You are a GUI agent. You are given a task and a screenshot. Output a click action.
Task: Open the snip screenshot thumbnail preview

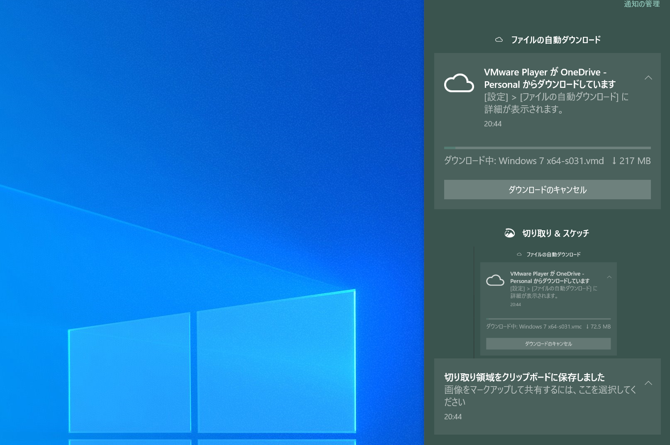pos(547,302)
